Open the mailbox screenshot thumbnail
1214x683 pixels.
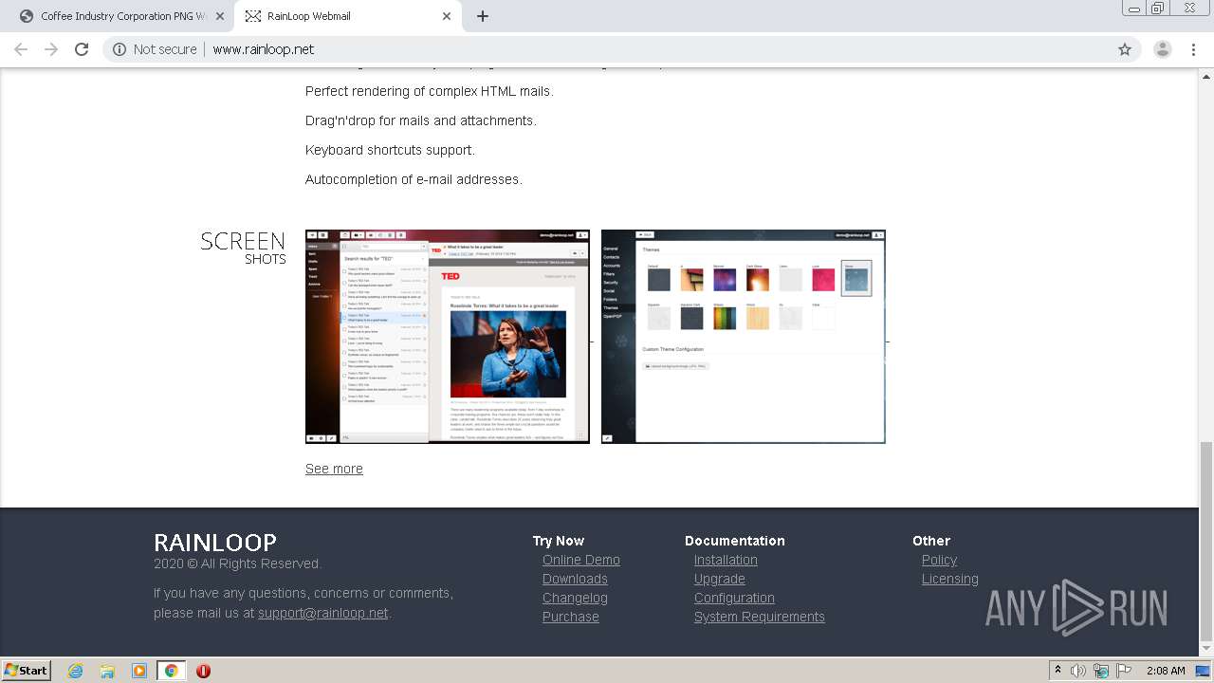(448, 336)
